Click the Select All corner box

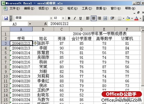pos(5,29)
